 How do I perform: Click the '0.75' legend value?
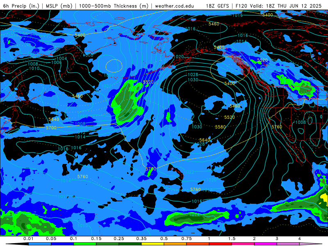pos(187,239)
